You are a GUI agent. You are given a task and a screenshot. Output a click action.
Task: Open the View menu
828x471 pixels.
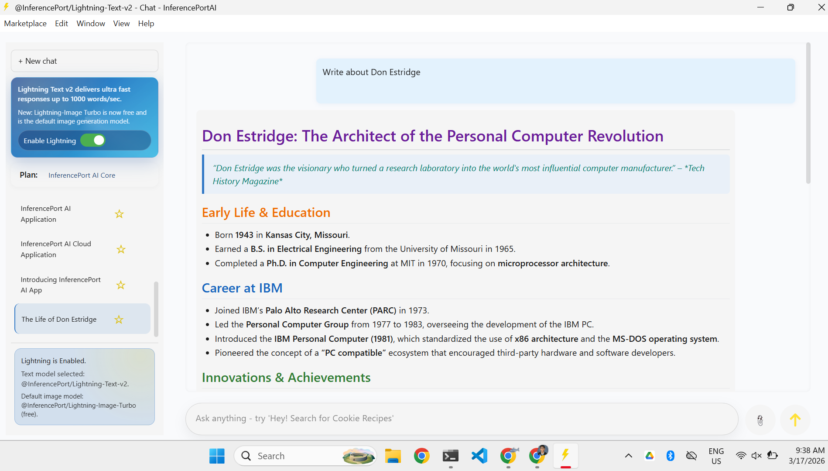121,24
